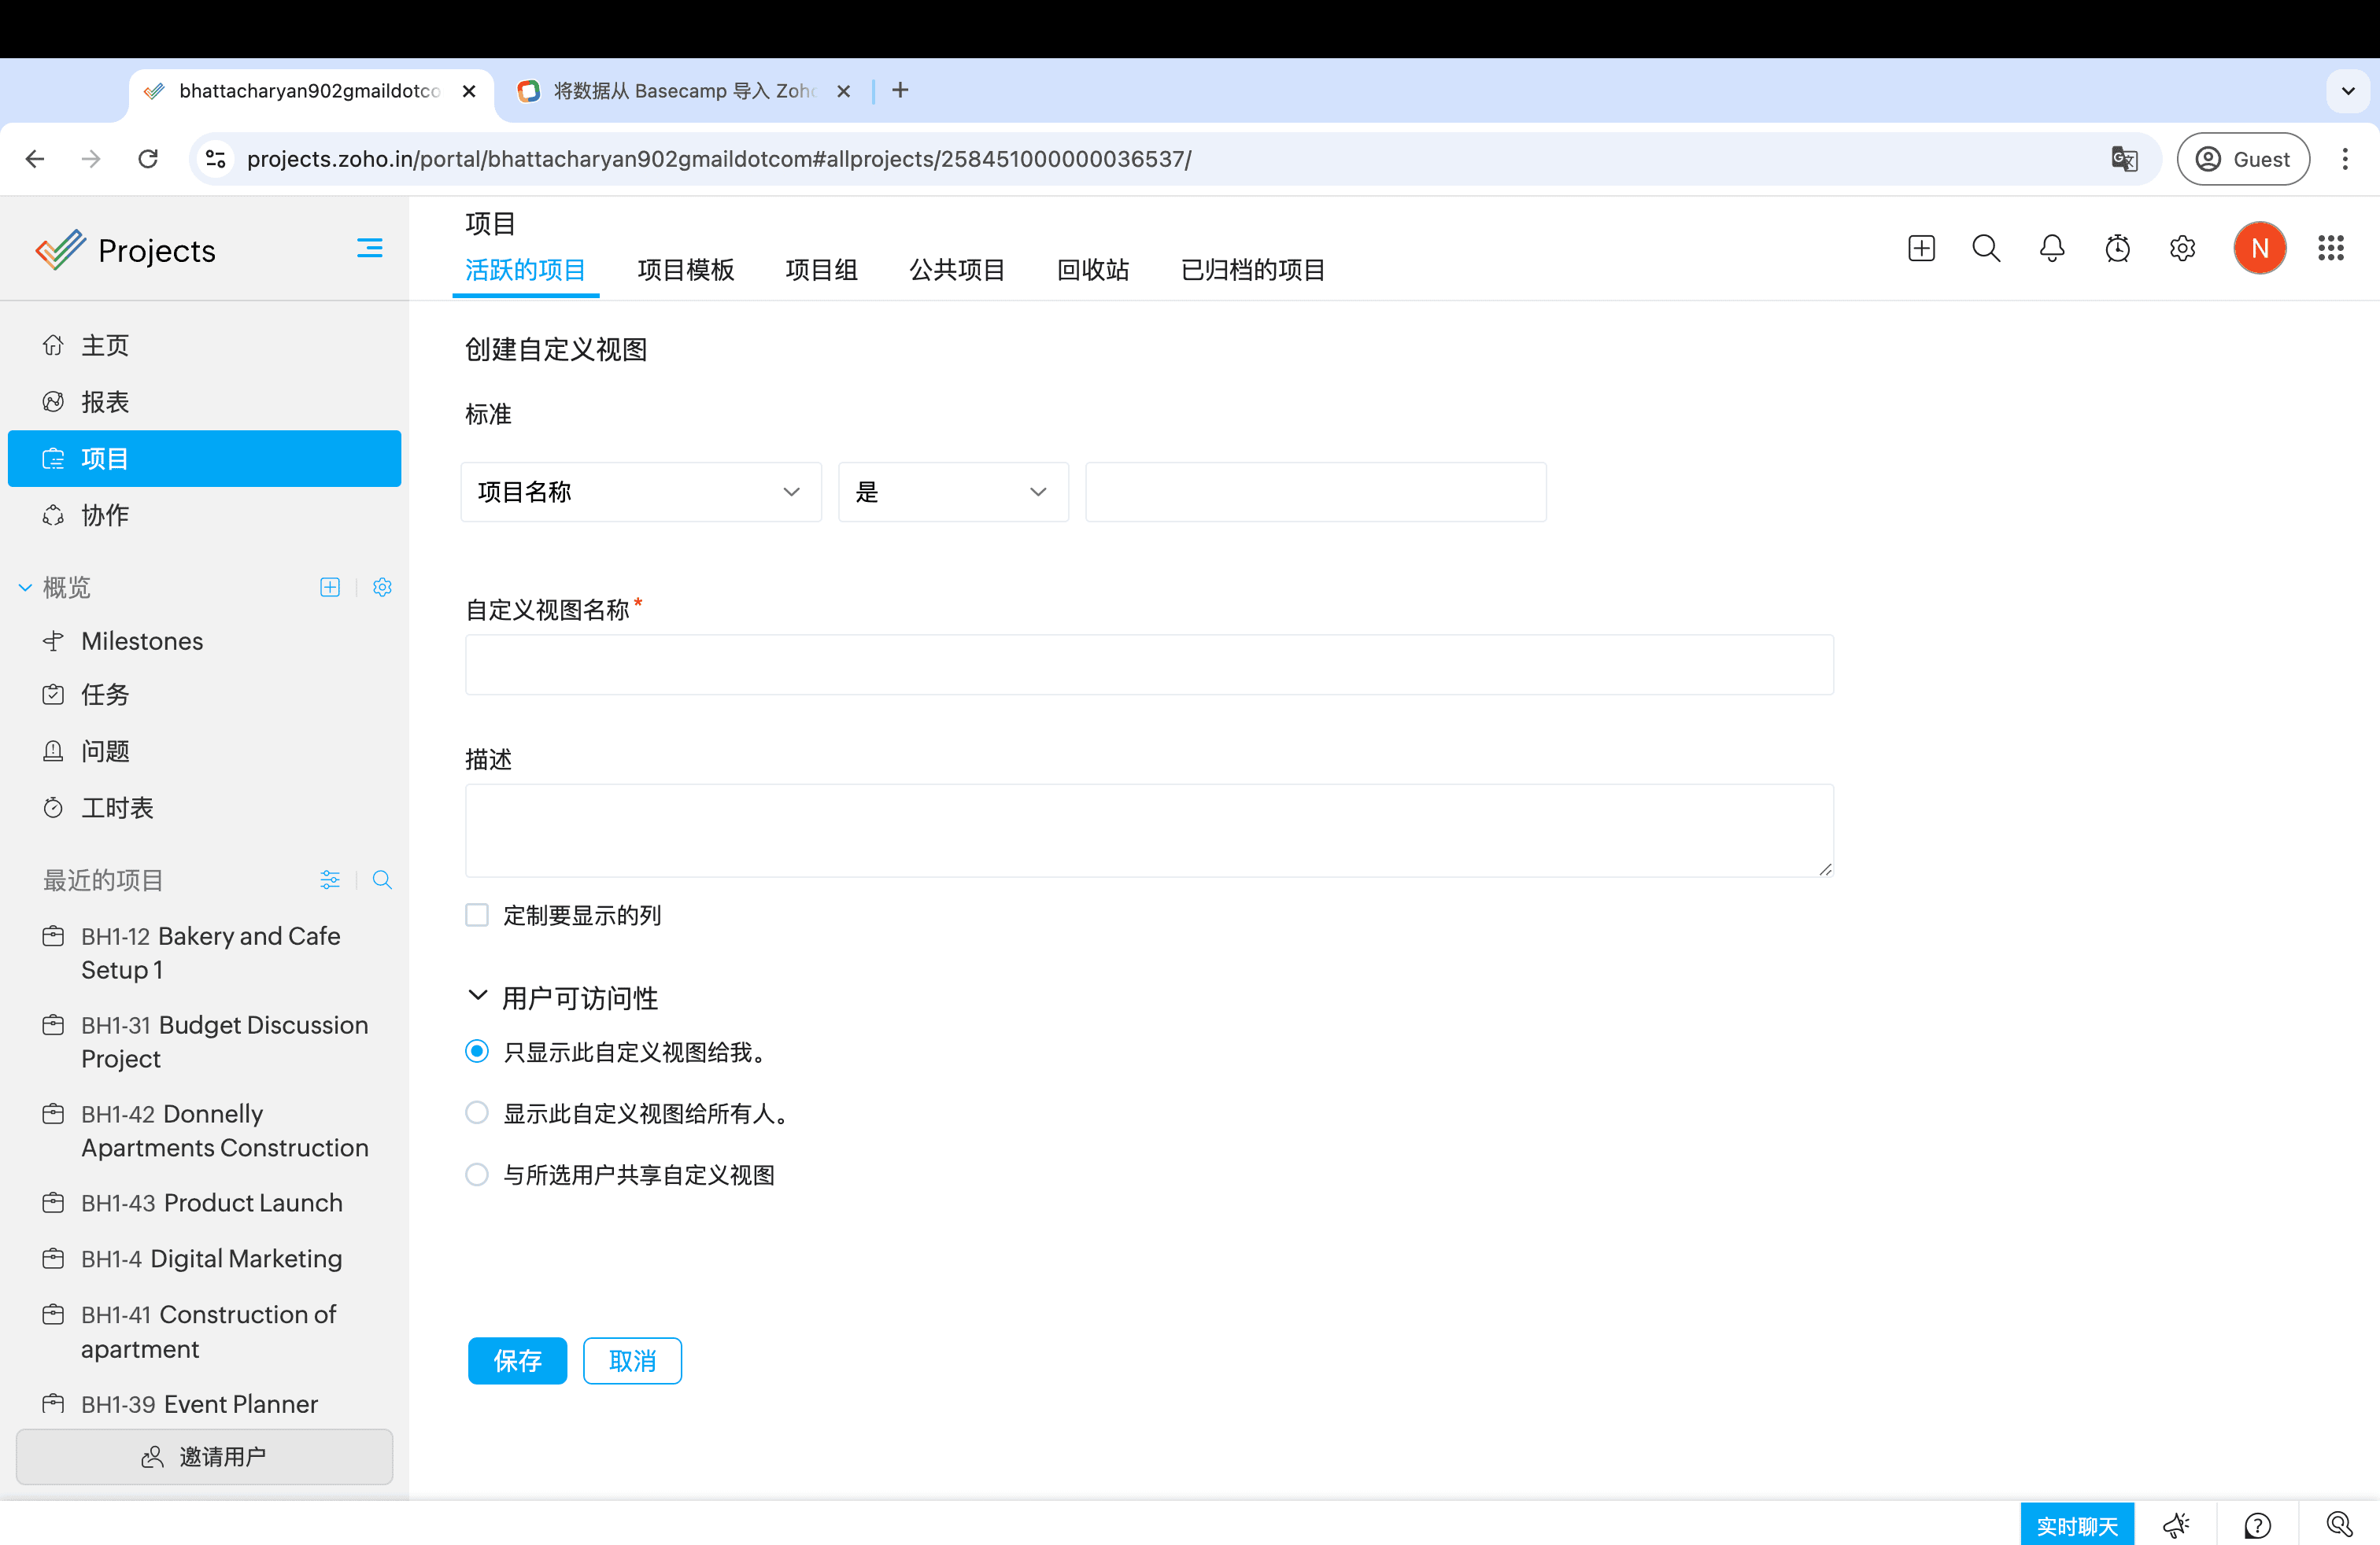
Task: Open the settings gear in top header
Action: click(x=2182, y=248)
